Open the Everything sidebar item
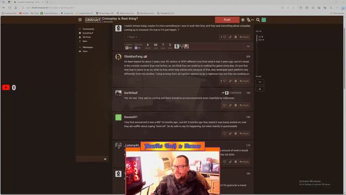 click(86, 33)
